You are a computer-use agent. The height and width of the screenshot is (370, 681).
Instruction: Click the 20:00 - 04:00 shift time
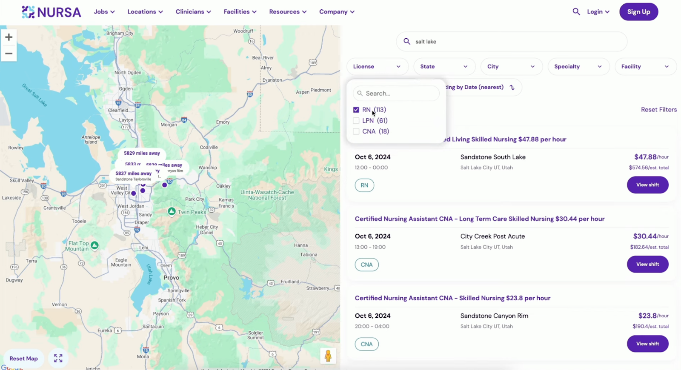(372, 327)
